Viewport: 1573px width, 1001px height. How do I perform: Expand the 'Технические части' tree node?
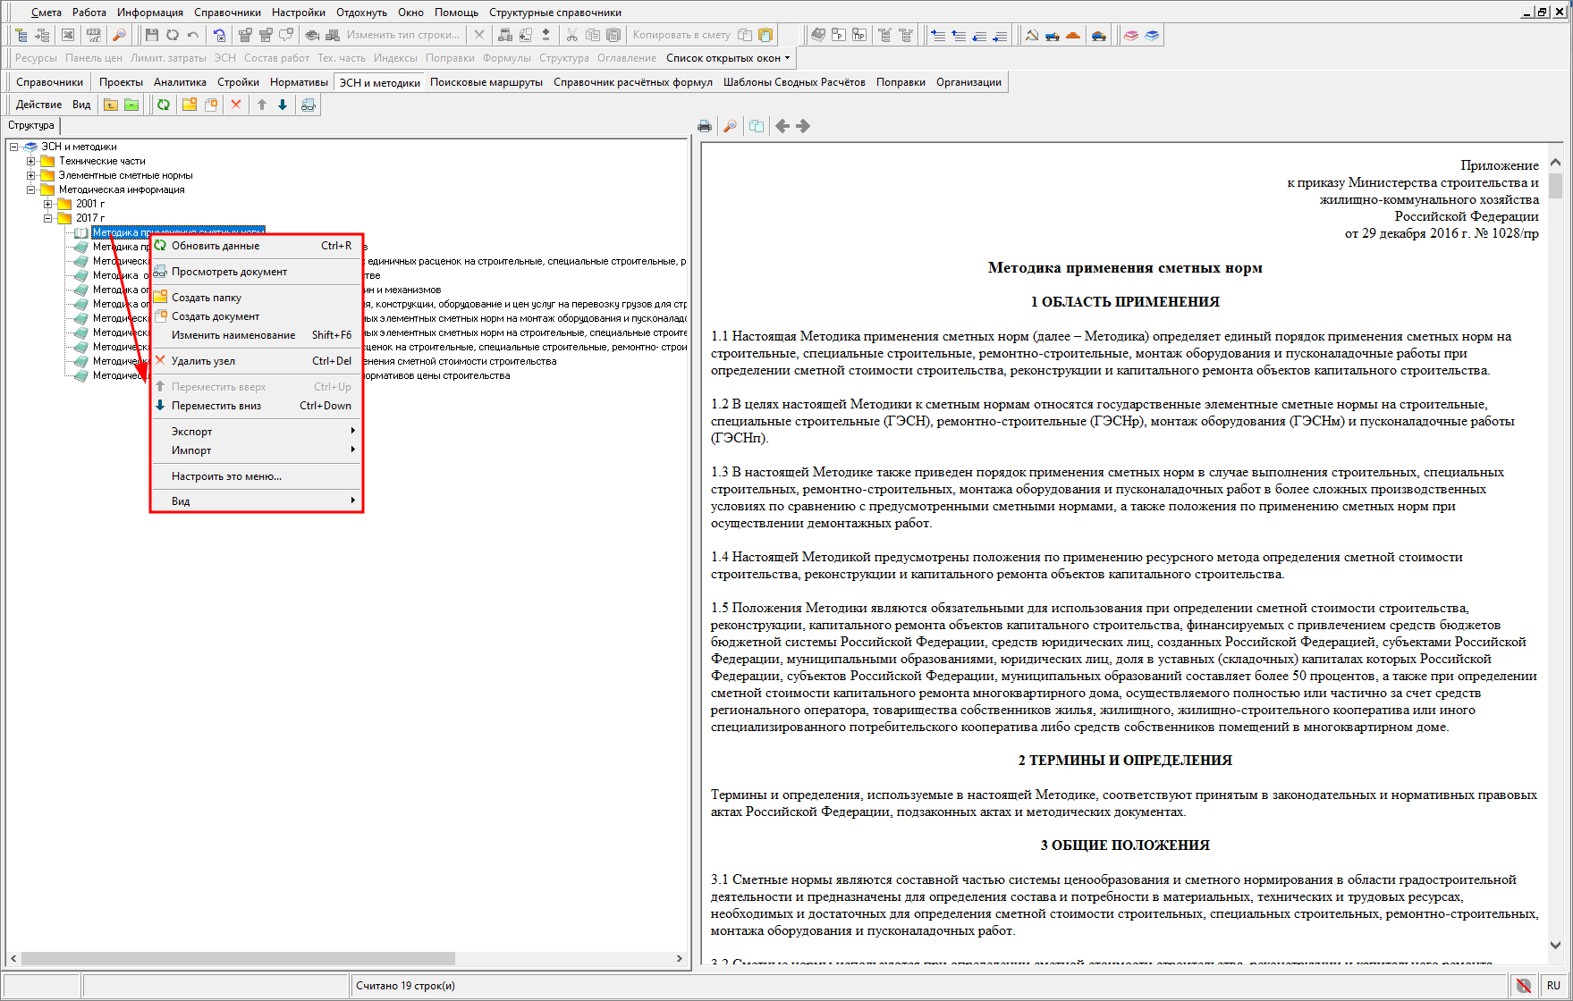coord(31,161)
